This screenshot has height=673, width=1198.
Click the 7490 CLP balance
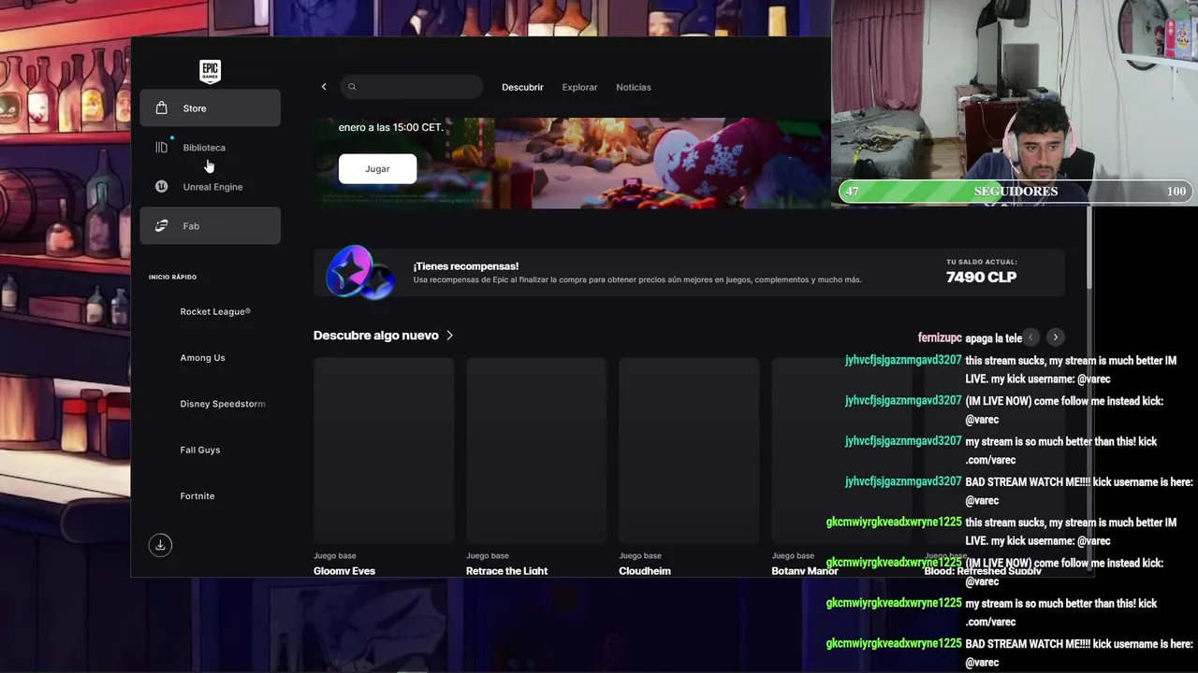pyautogui.click(x=981, y=277)
